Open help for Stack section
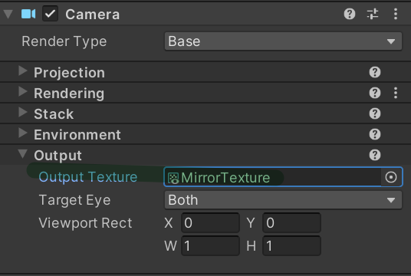Viewport: 411px width, 276px height. pos(375,113)
